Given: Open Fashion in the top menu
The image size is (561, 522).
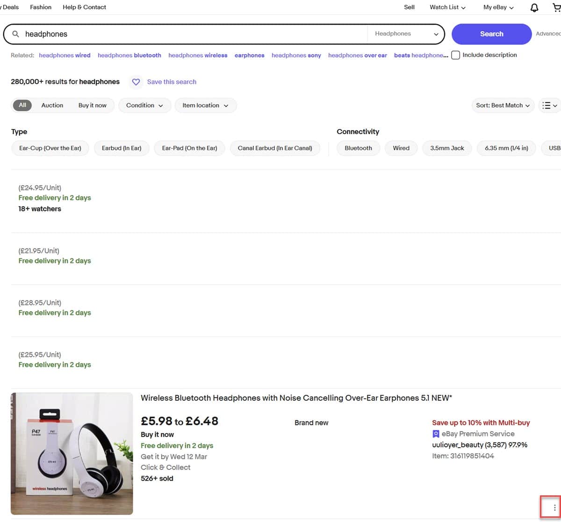Looking at the screenshot, I should 41,7.
